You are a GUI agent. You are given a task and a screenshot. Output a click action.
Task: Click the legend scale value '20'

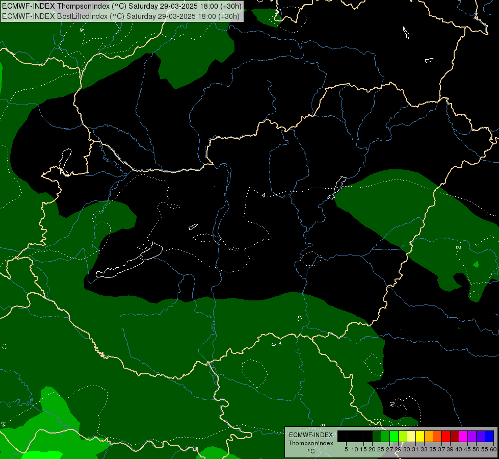pos(372,449)
